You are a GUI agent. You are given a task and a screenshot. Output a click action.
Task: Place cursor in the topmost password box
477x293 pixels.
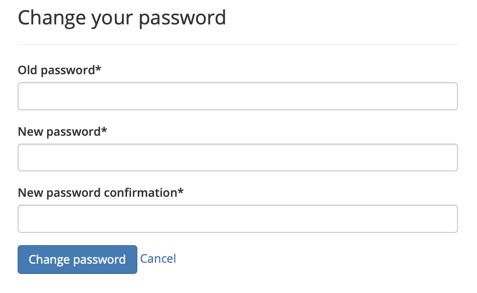(x=238, y=96)
